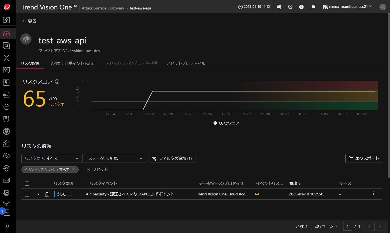Click データソース/プロセッサ column header
390x233 pixels.
pos(221,183)
